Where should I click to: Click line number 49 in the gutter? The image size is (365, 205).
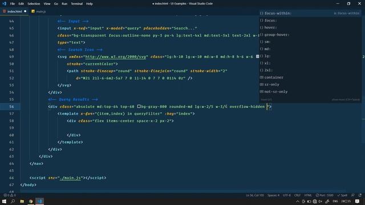pos(11,57)
